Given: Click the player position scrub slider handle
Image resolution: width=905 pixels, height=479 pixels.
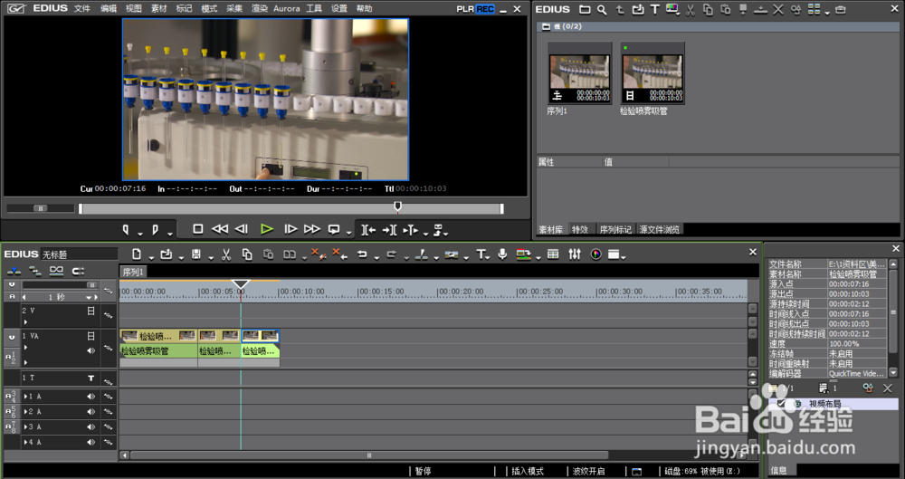Looking at the screenshot, I should tap(397, 206).
